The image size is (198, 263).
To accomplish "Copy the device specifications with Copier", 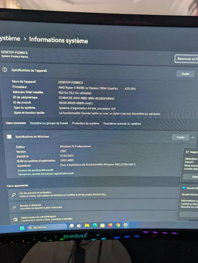I will click(185, 74).
